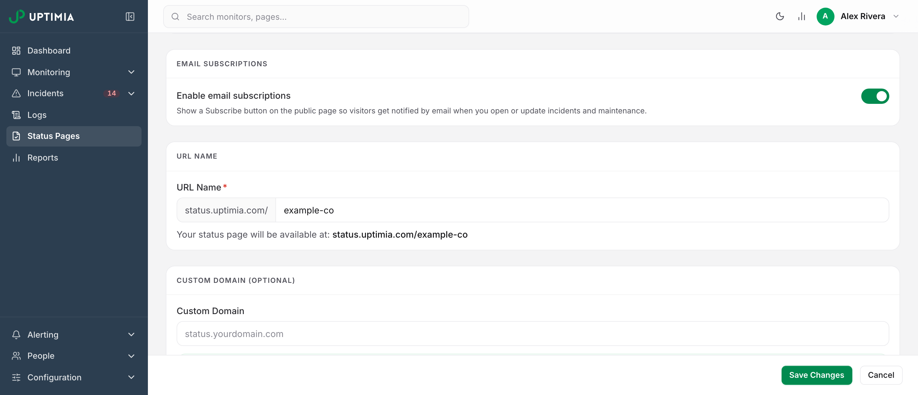Click the EMAIL SUBSCRIPTIONS section heading
Viewport: 918px width, 395px height.
(x=222, y=64)
